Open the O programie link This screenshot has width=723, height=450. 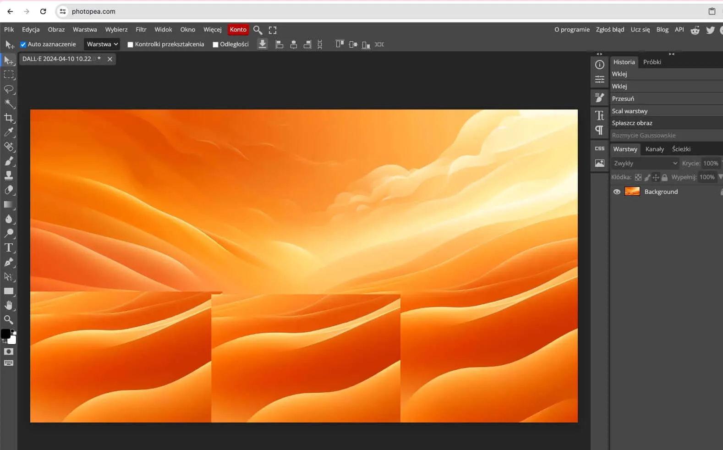pyautogui.click(x=572, y=29)
